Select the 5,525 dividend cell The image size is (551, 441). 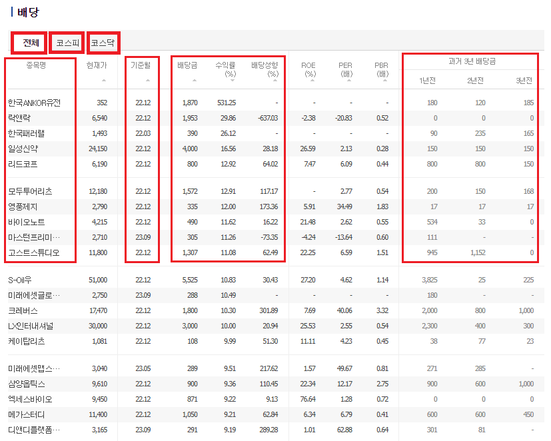pyautogui.click(x=190, y=280)
